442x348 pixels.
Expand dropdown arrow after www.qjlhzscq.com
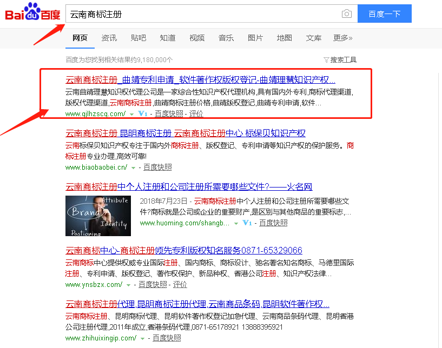[x=131, y=115]
